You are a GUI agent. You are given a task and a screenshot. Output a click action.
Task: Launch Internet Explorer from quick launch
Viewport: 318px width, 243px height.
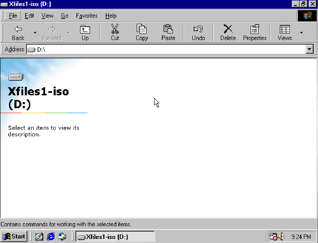click(51, 236)
